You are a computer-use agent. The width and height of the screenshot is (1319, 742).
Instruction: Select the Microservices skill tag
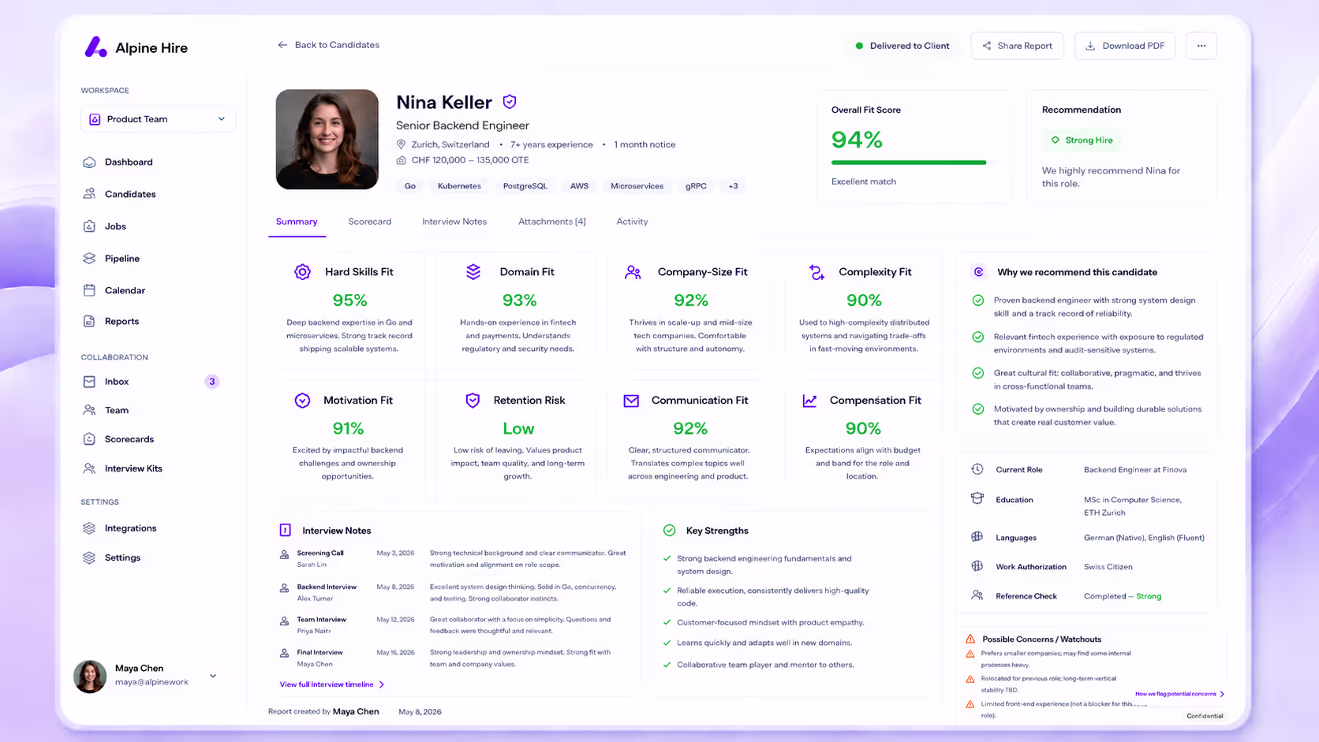[x=637, y=186]
